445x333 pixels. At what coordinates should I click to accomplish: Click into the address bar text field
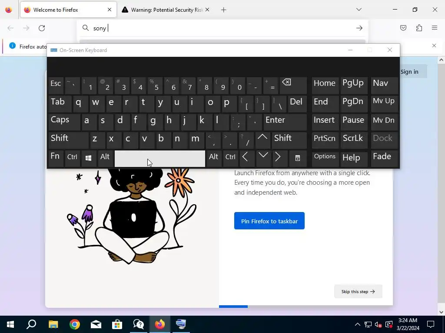[x=222, y=28]
